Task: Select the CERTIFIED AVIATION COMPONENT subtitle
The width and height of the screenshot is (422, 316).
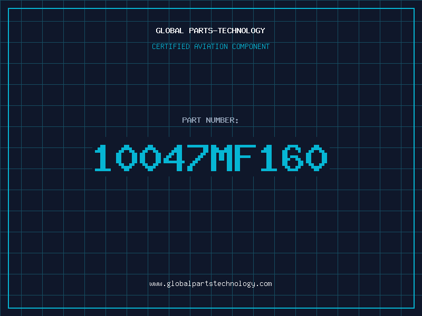Action: coord(210,46)
